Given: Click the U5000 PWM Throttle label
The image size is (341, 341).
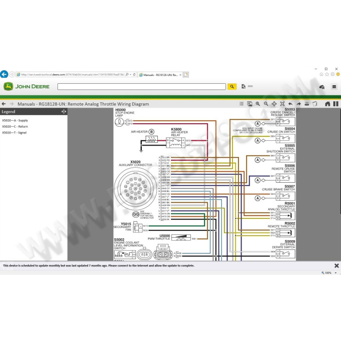Looking at the screenshot, I should 159,237.
